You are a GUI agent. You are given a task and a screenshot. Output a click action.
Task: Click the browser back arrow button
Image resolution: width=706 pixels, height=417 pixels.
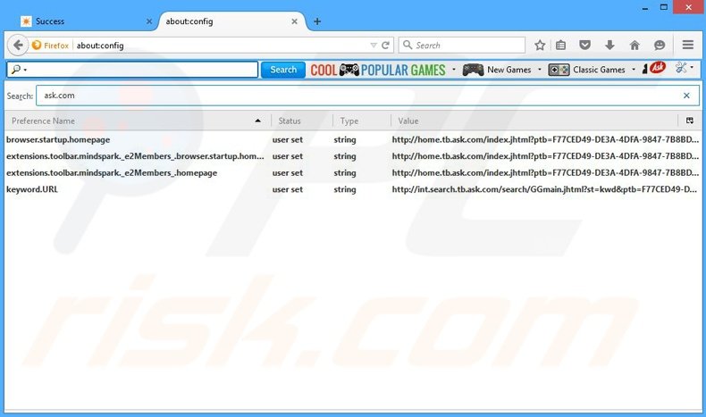[x=18, y=45]
